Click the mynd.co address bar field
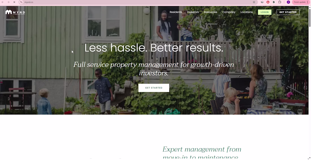Viewport: 311px width, 160px height. [x=137, y=2]
